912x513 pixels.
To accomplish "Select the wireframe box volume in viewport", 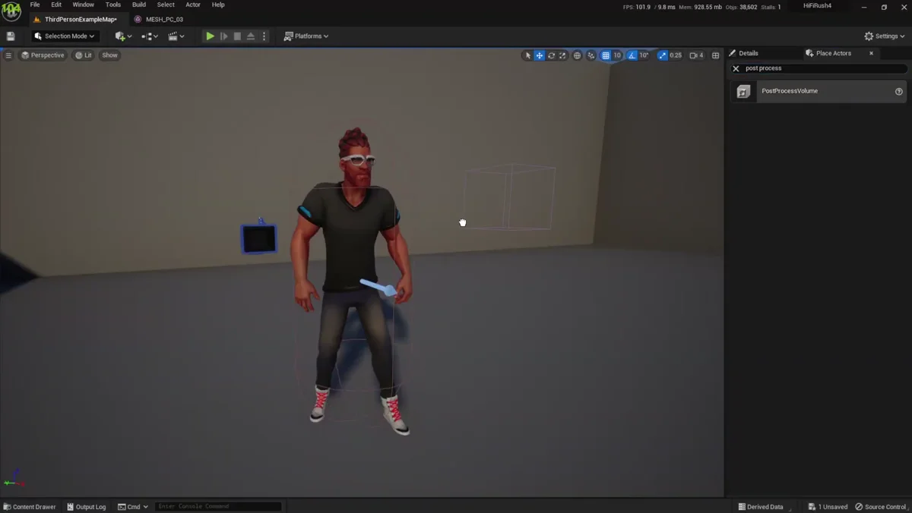I will pos(509,197).
